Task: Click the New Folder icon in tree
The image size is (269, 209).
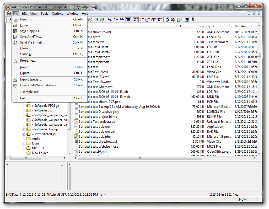Action: click(x=29, y=153)
